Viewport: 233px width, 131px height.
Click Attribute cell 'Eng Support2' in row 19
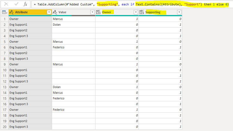(x=30, y=121)
